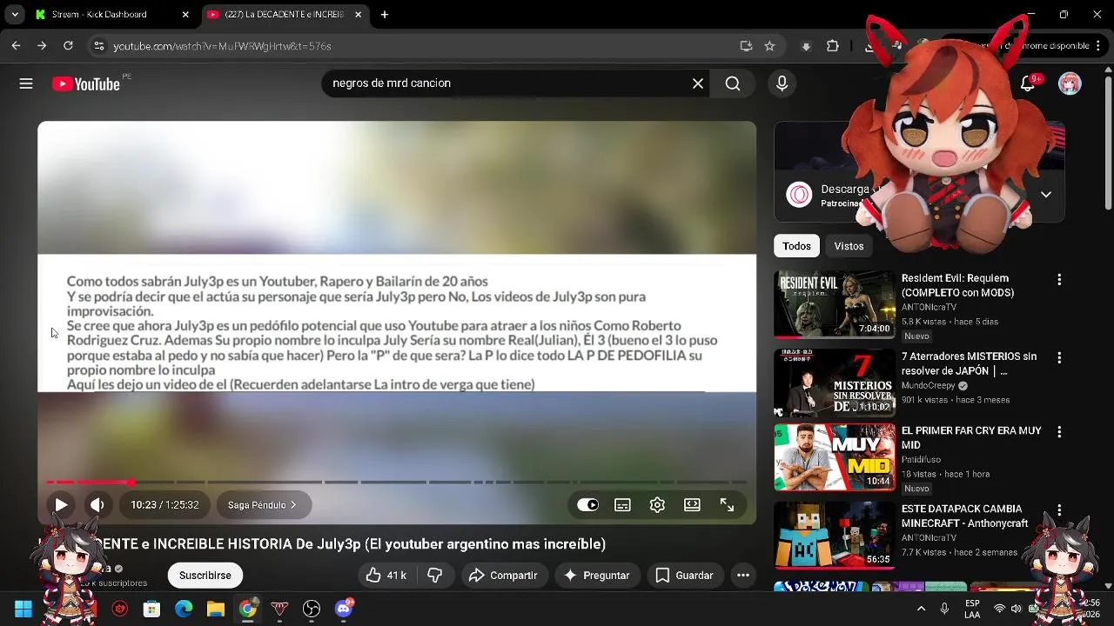Mute the video volume
This screenshot has height=626, width=1114.
click(x=97, y=505)
